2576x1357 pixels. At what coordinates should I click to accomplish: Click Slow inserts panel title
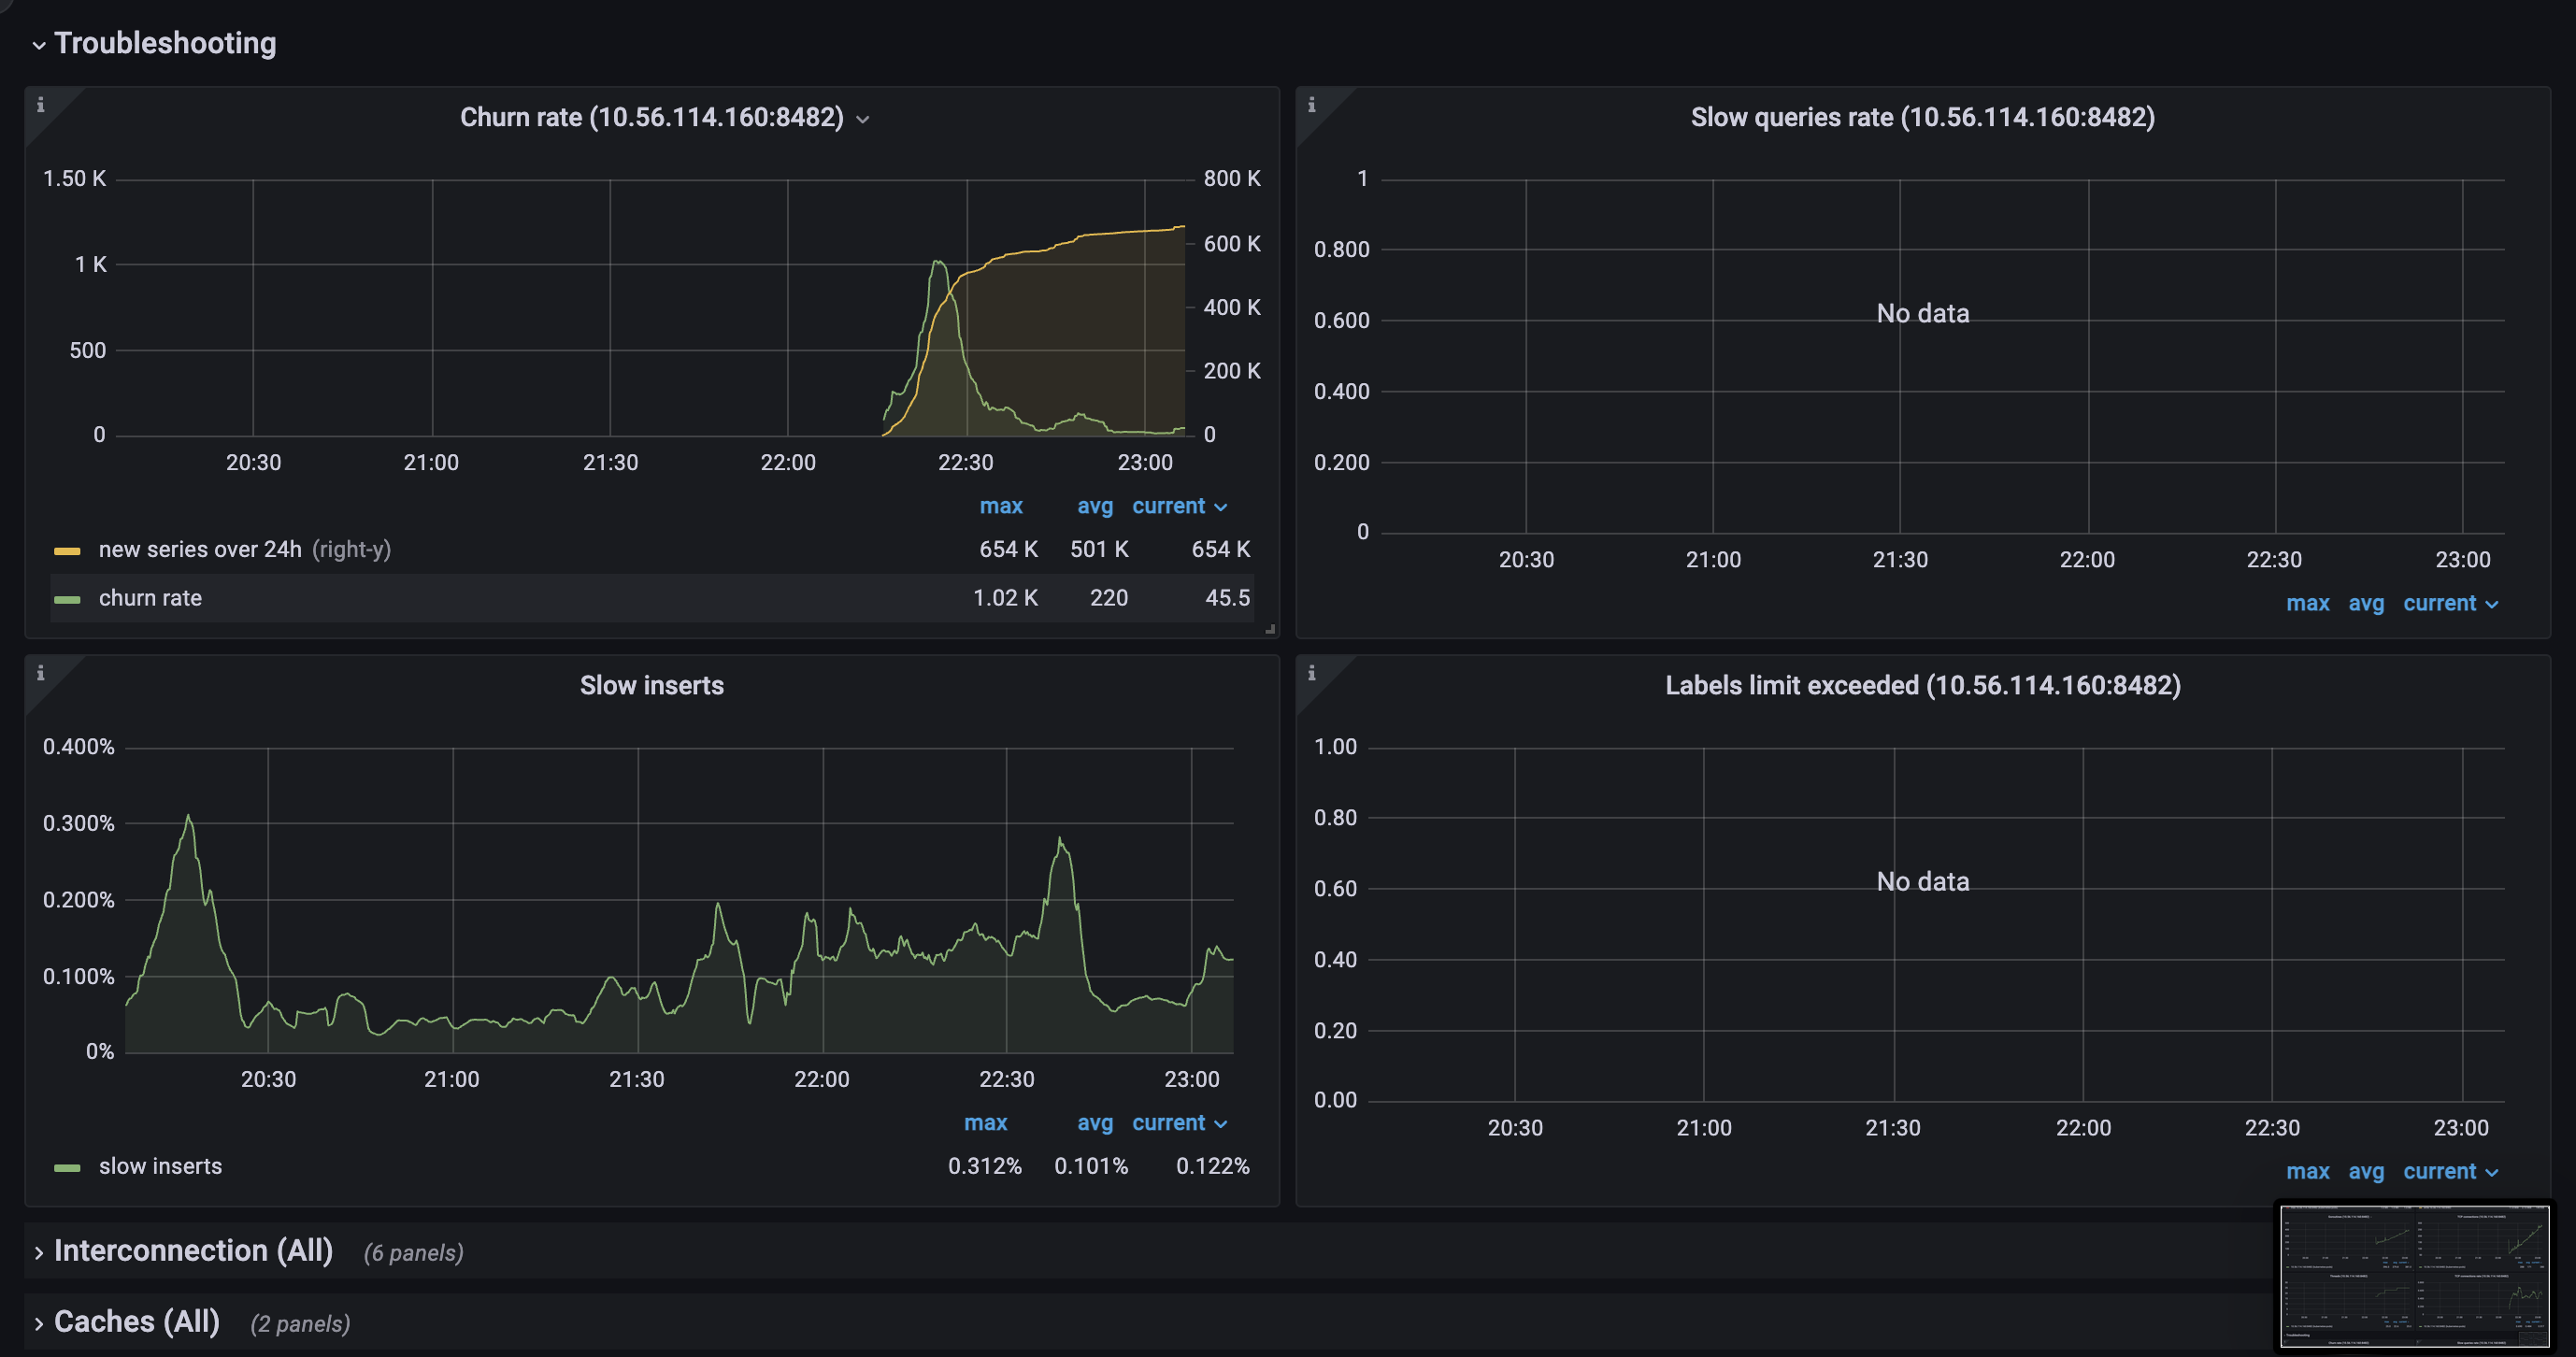pos(651,685)
